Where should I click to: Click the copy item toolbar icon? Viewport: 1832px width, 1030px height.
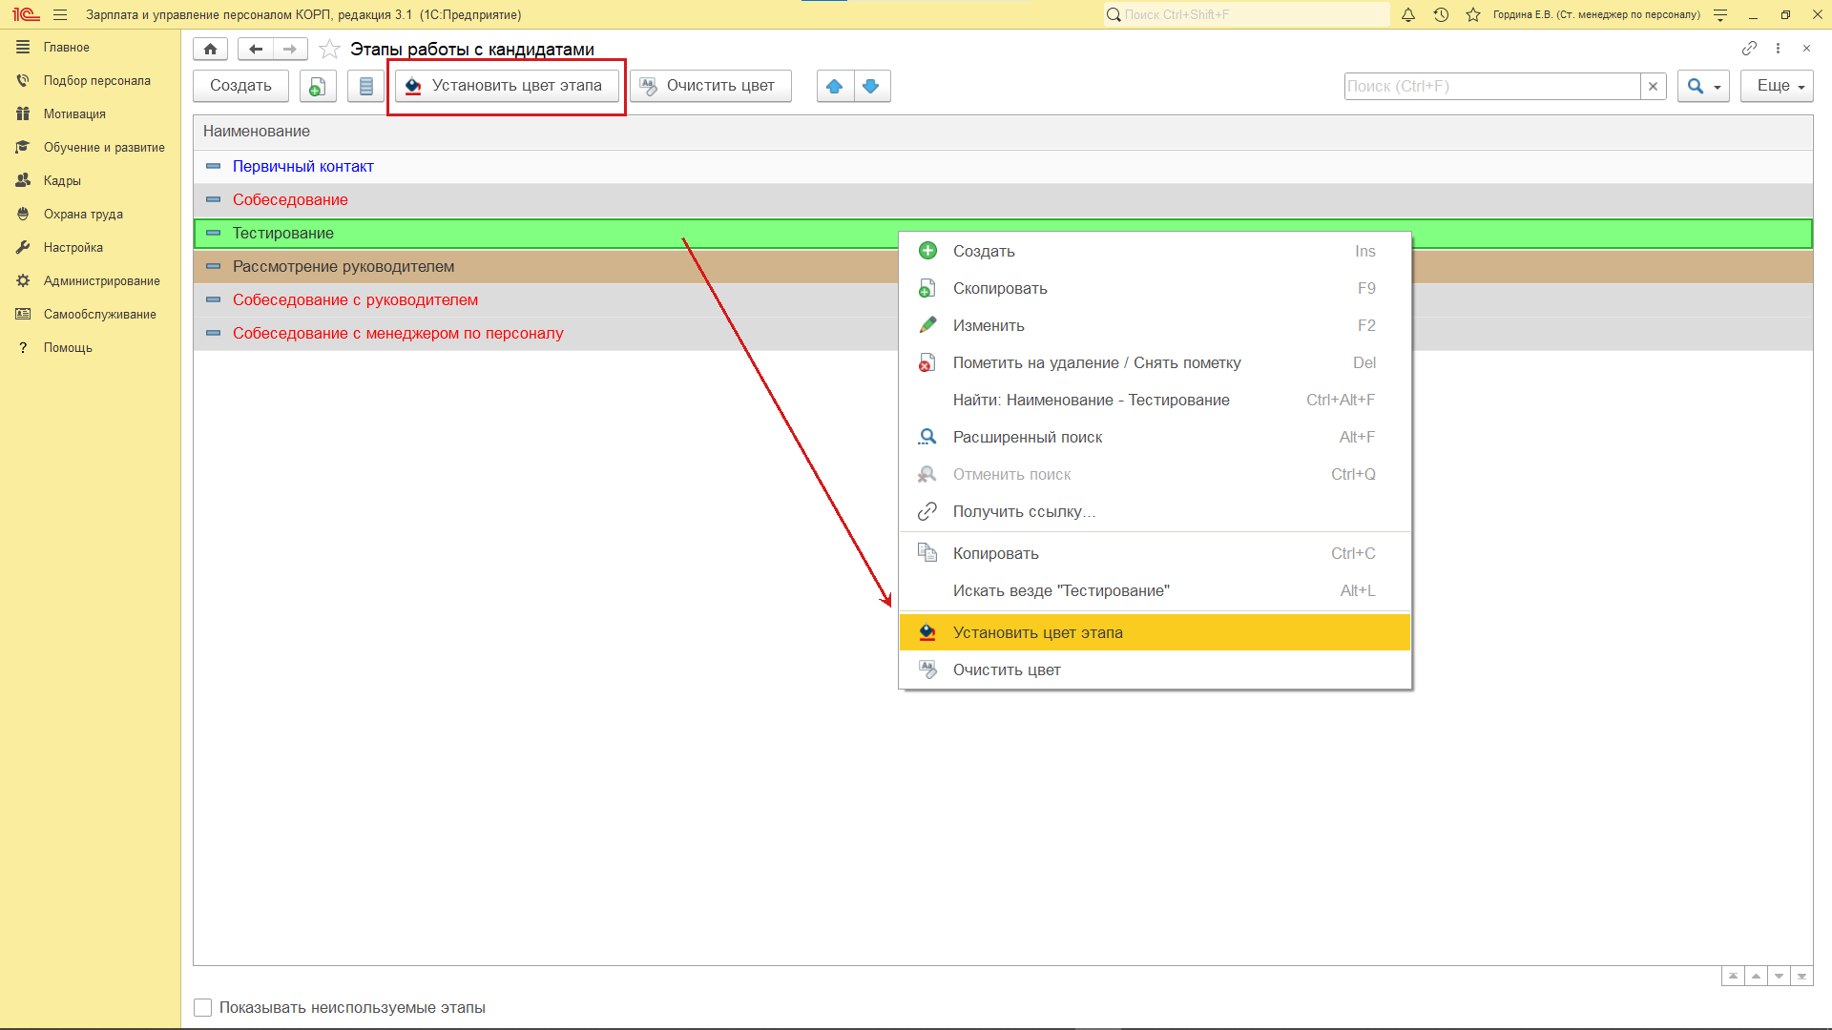coord(317,86)
